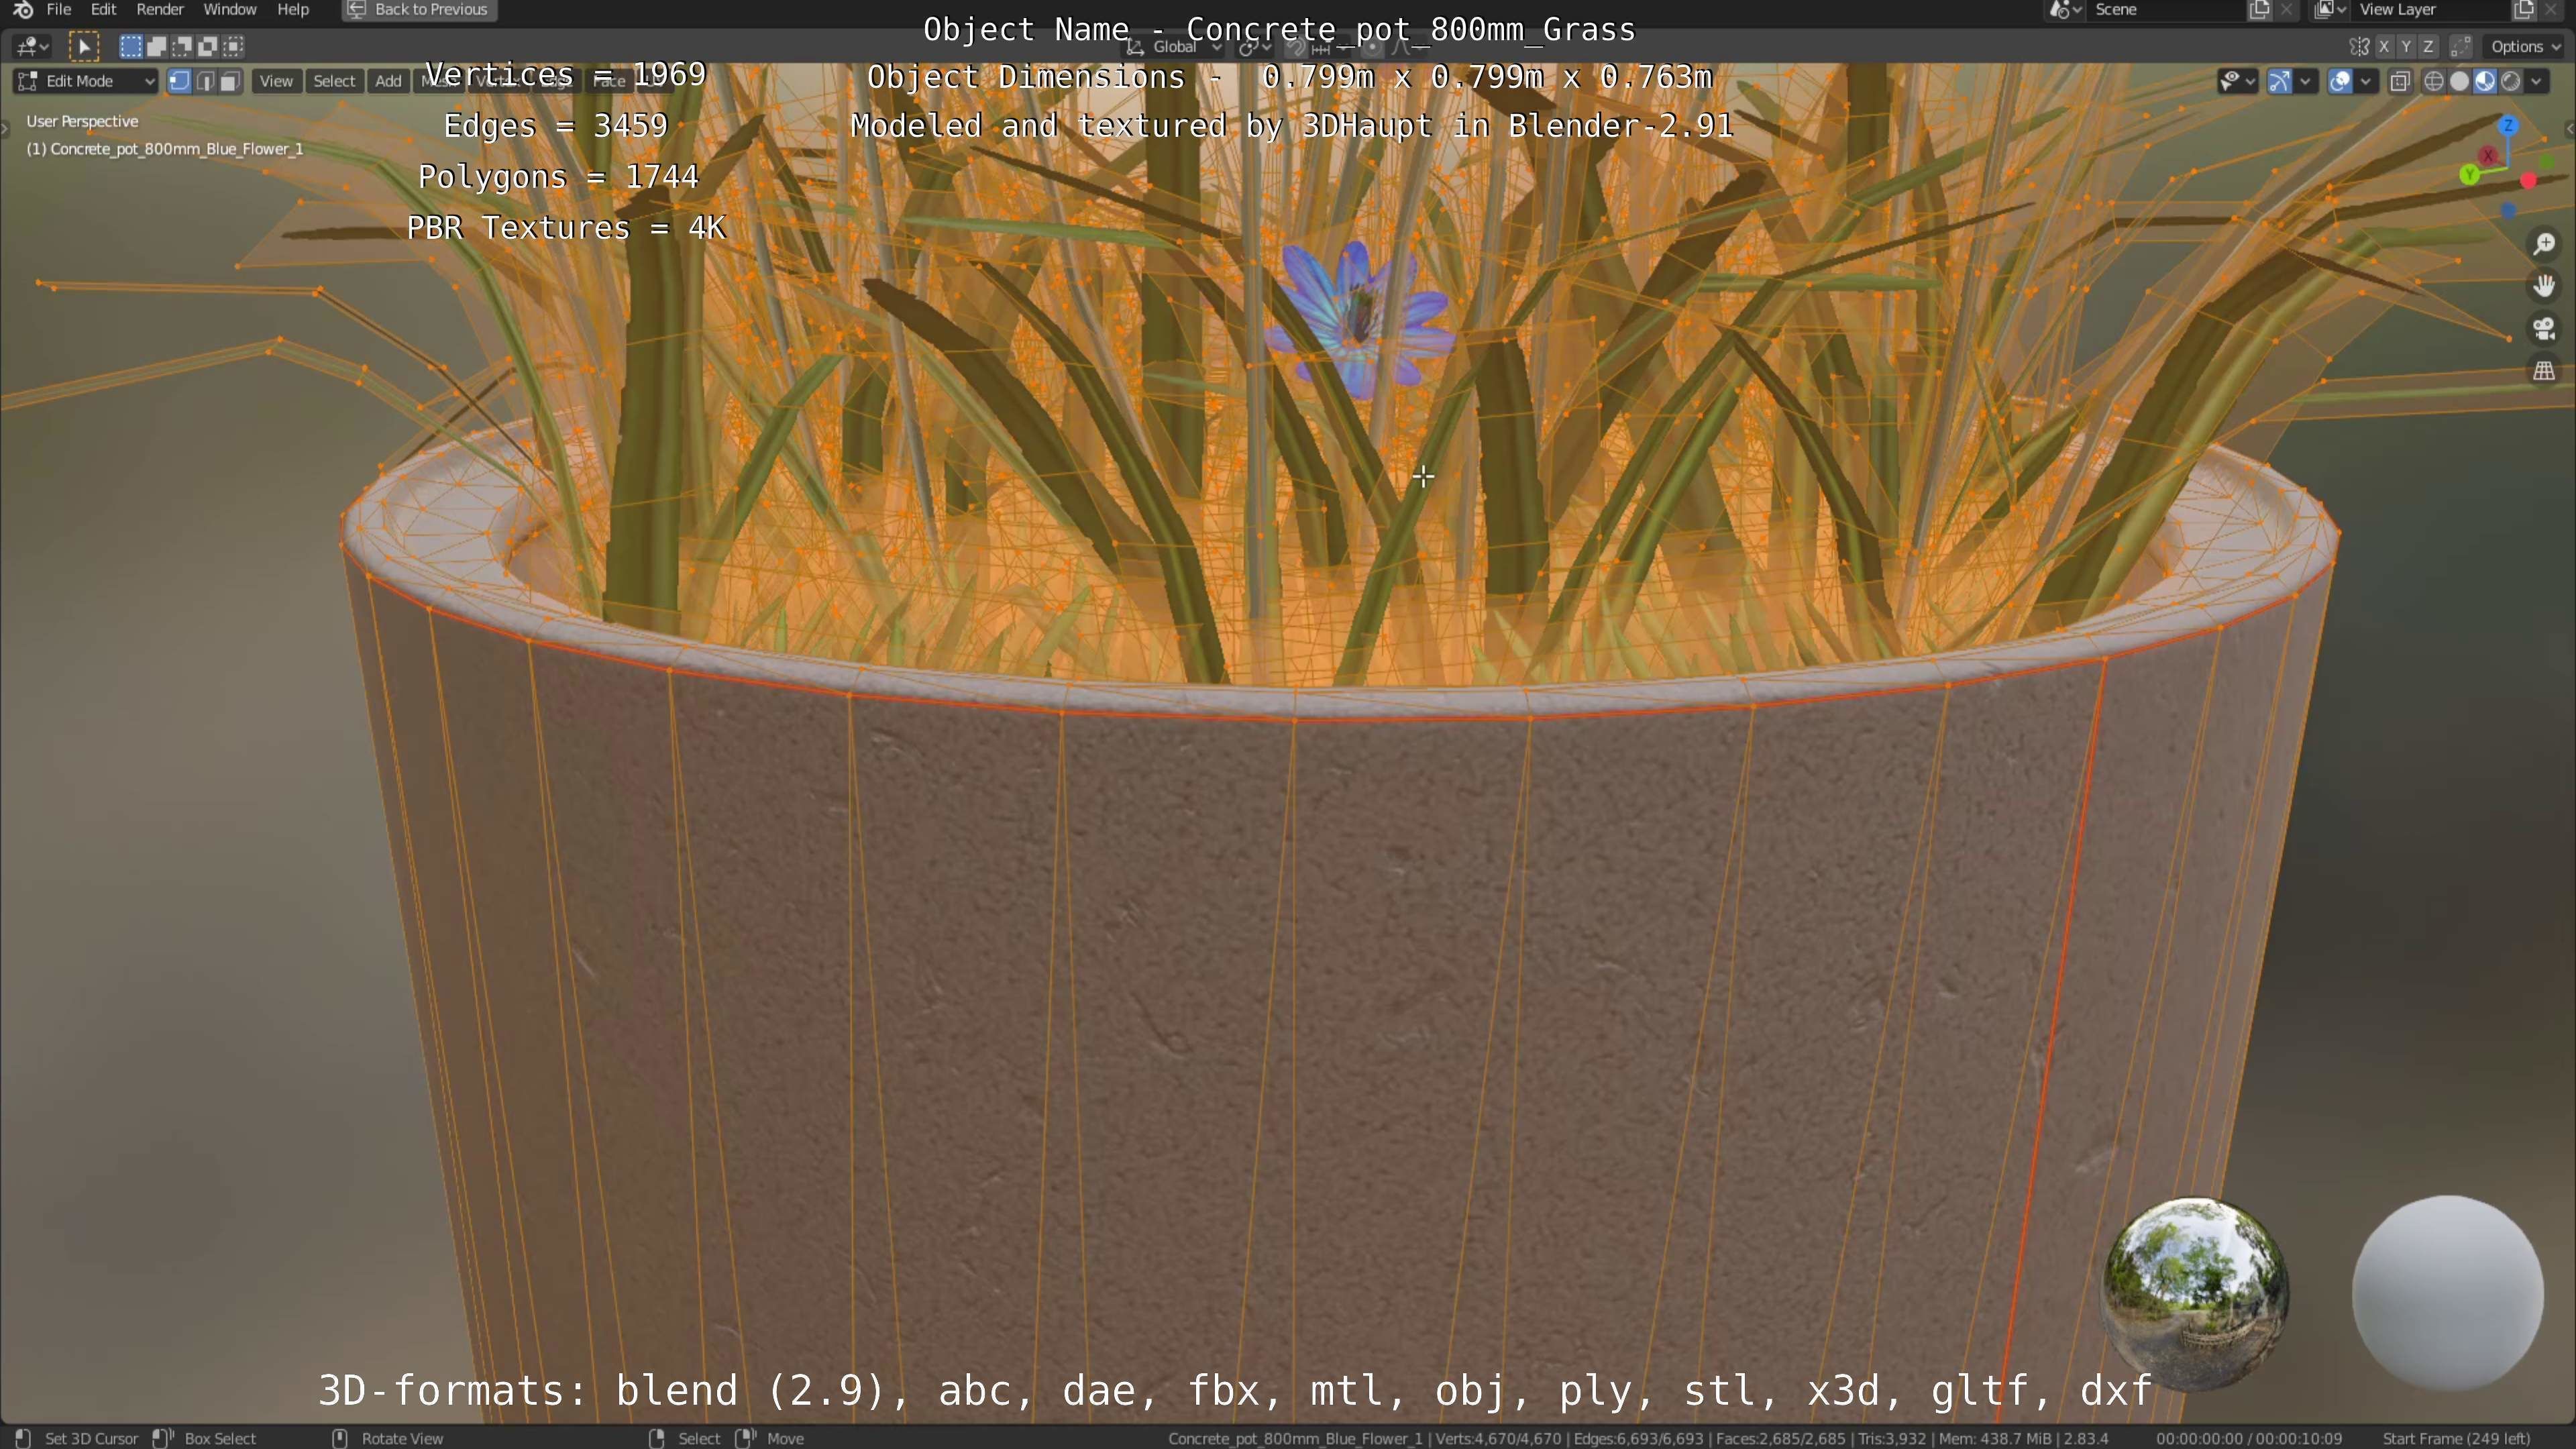Open the overlays settings dropdown arrow
Image resolution: width=2576 pixels, height=1449 pixels.
[x=2365, y=81]
